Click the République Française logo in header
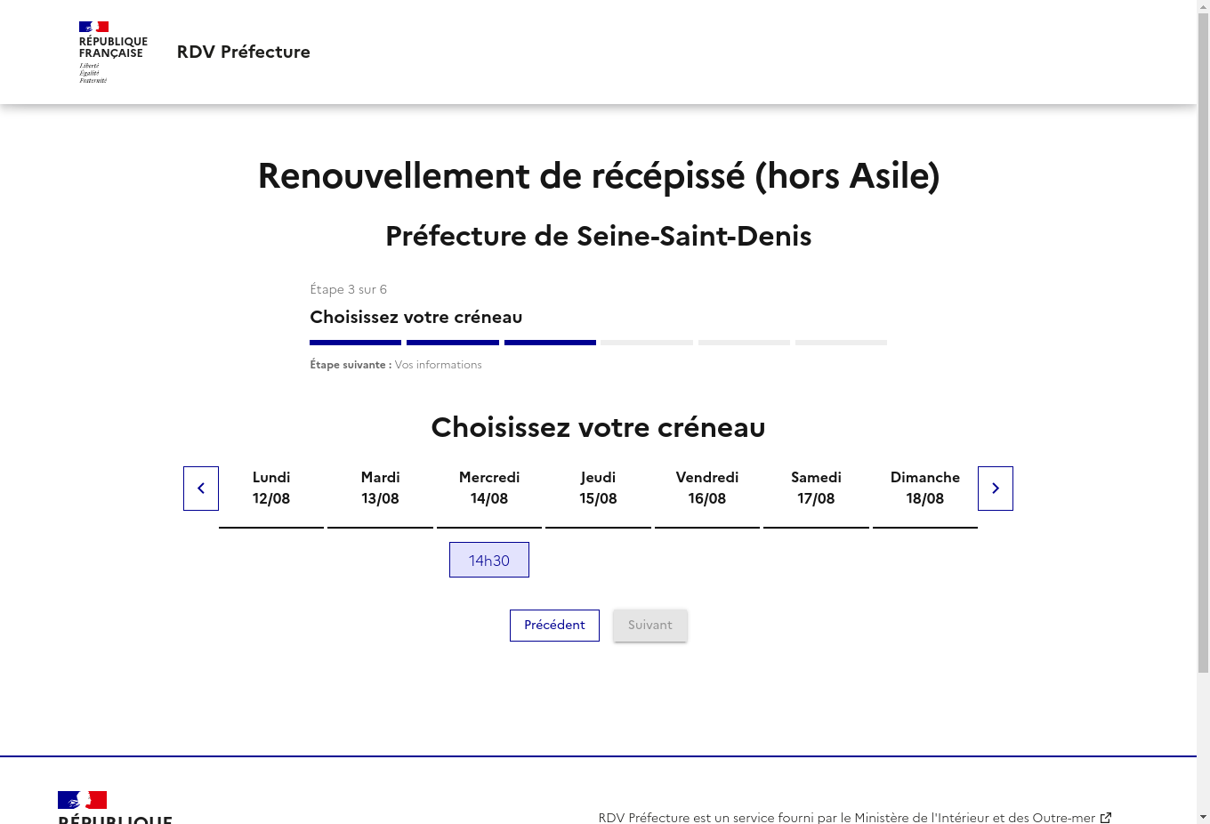The width and height of the screenshot is (1210, 824). (x=113, y=53)
